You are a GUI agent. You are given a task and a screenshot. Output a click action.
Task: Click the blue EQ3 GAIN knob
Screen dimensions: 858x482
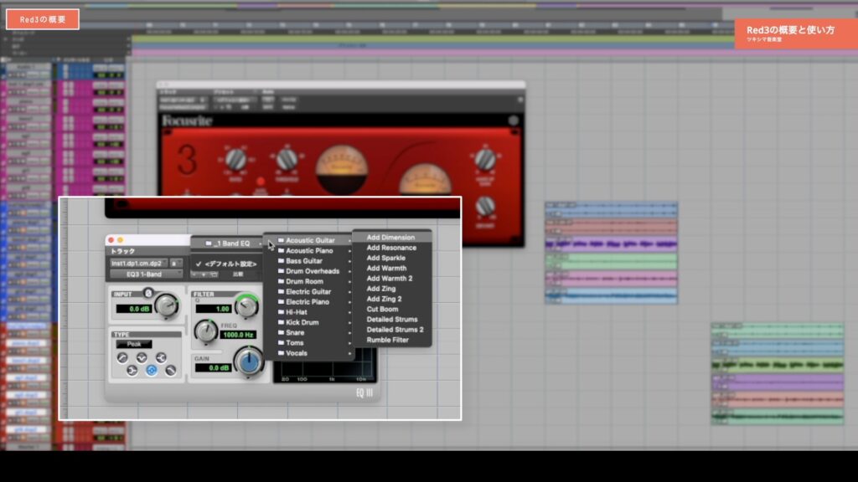249,361
